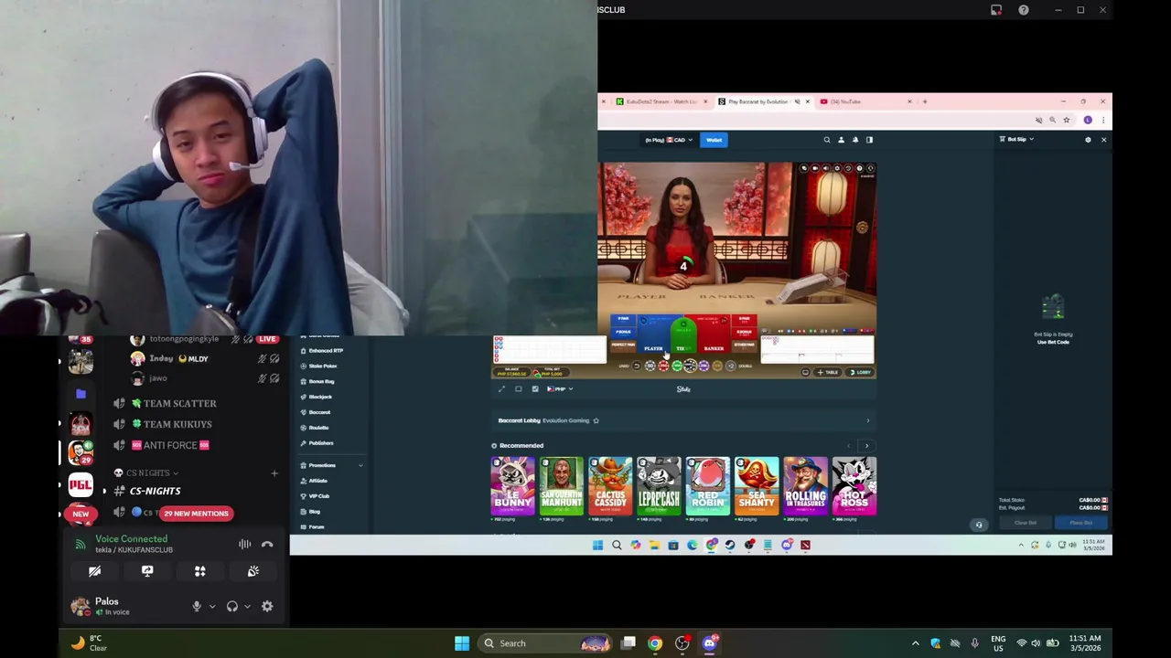This screenshot has height=658, width=1171.
Task: Deafen headphones in Discord user panel
Action: coord(232,606)
